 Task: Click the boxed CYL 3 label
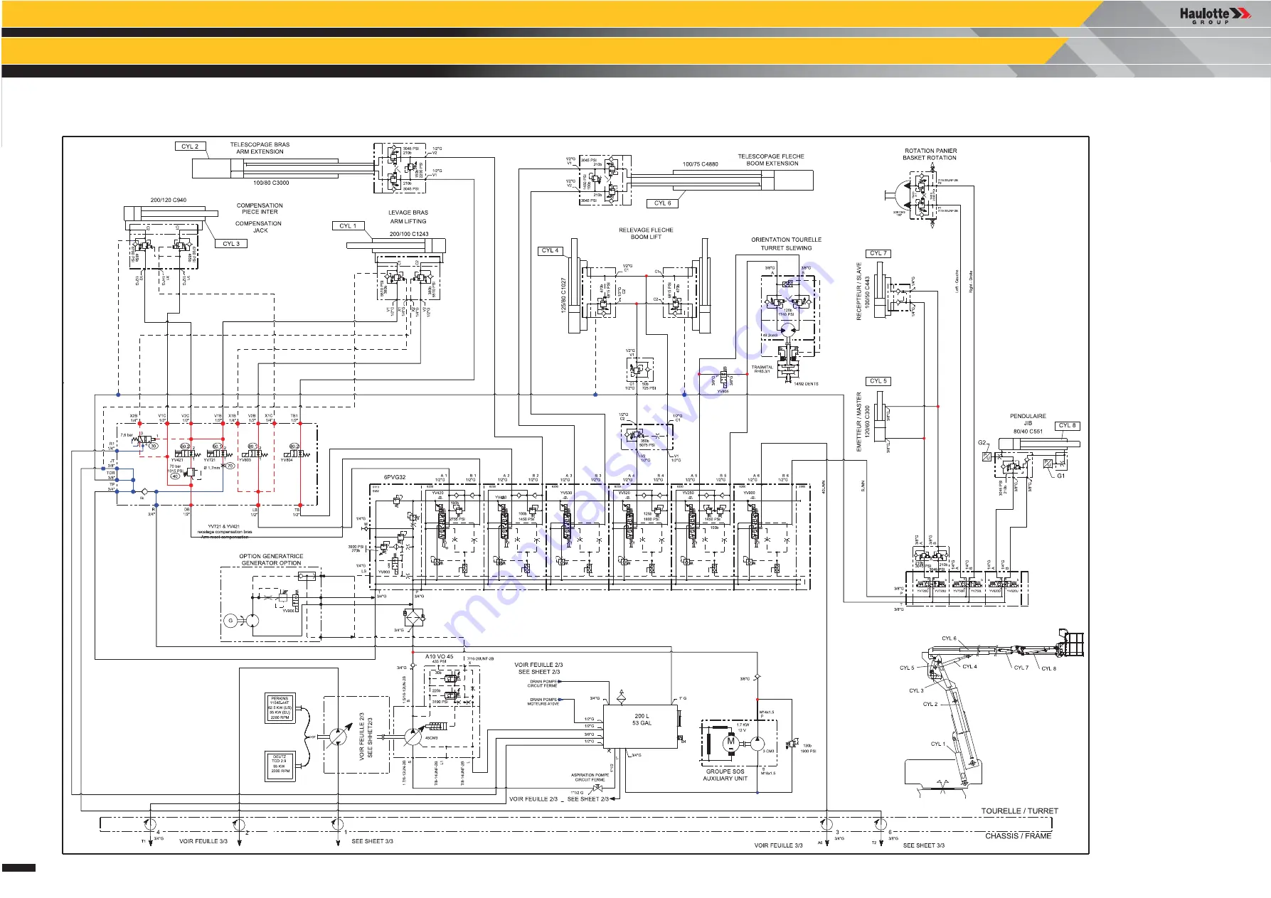point(231,243)
